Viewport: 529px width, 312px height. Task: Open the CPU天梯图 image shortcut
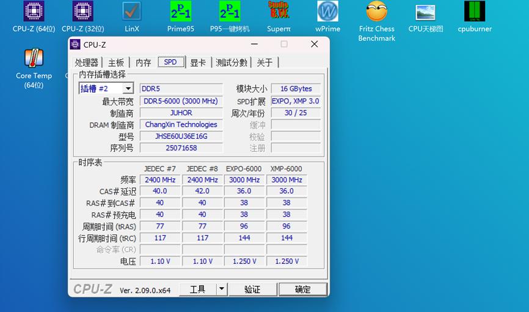click(x=425, y=17)
